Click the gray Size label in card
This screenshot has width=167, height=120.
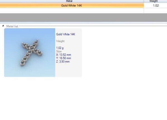59,51
